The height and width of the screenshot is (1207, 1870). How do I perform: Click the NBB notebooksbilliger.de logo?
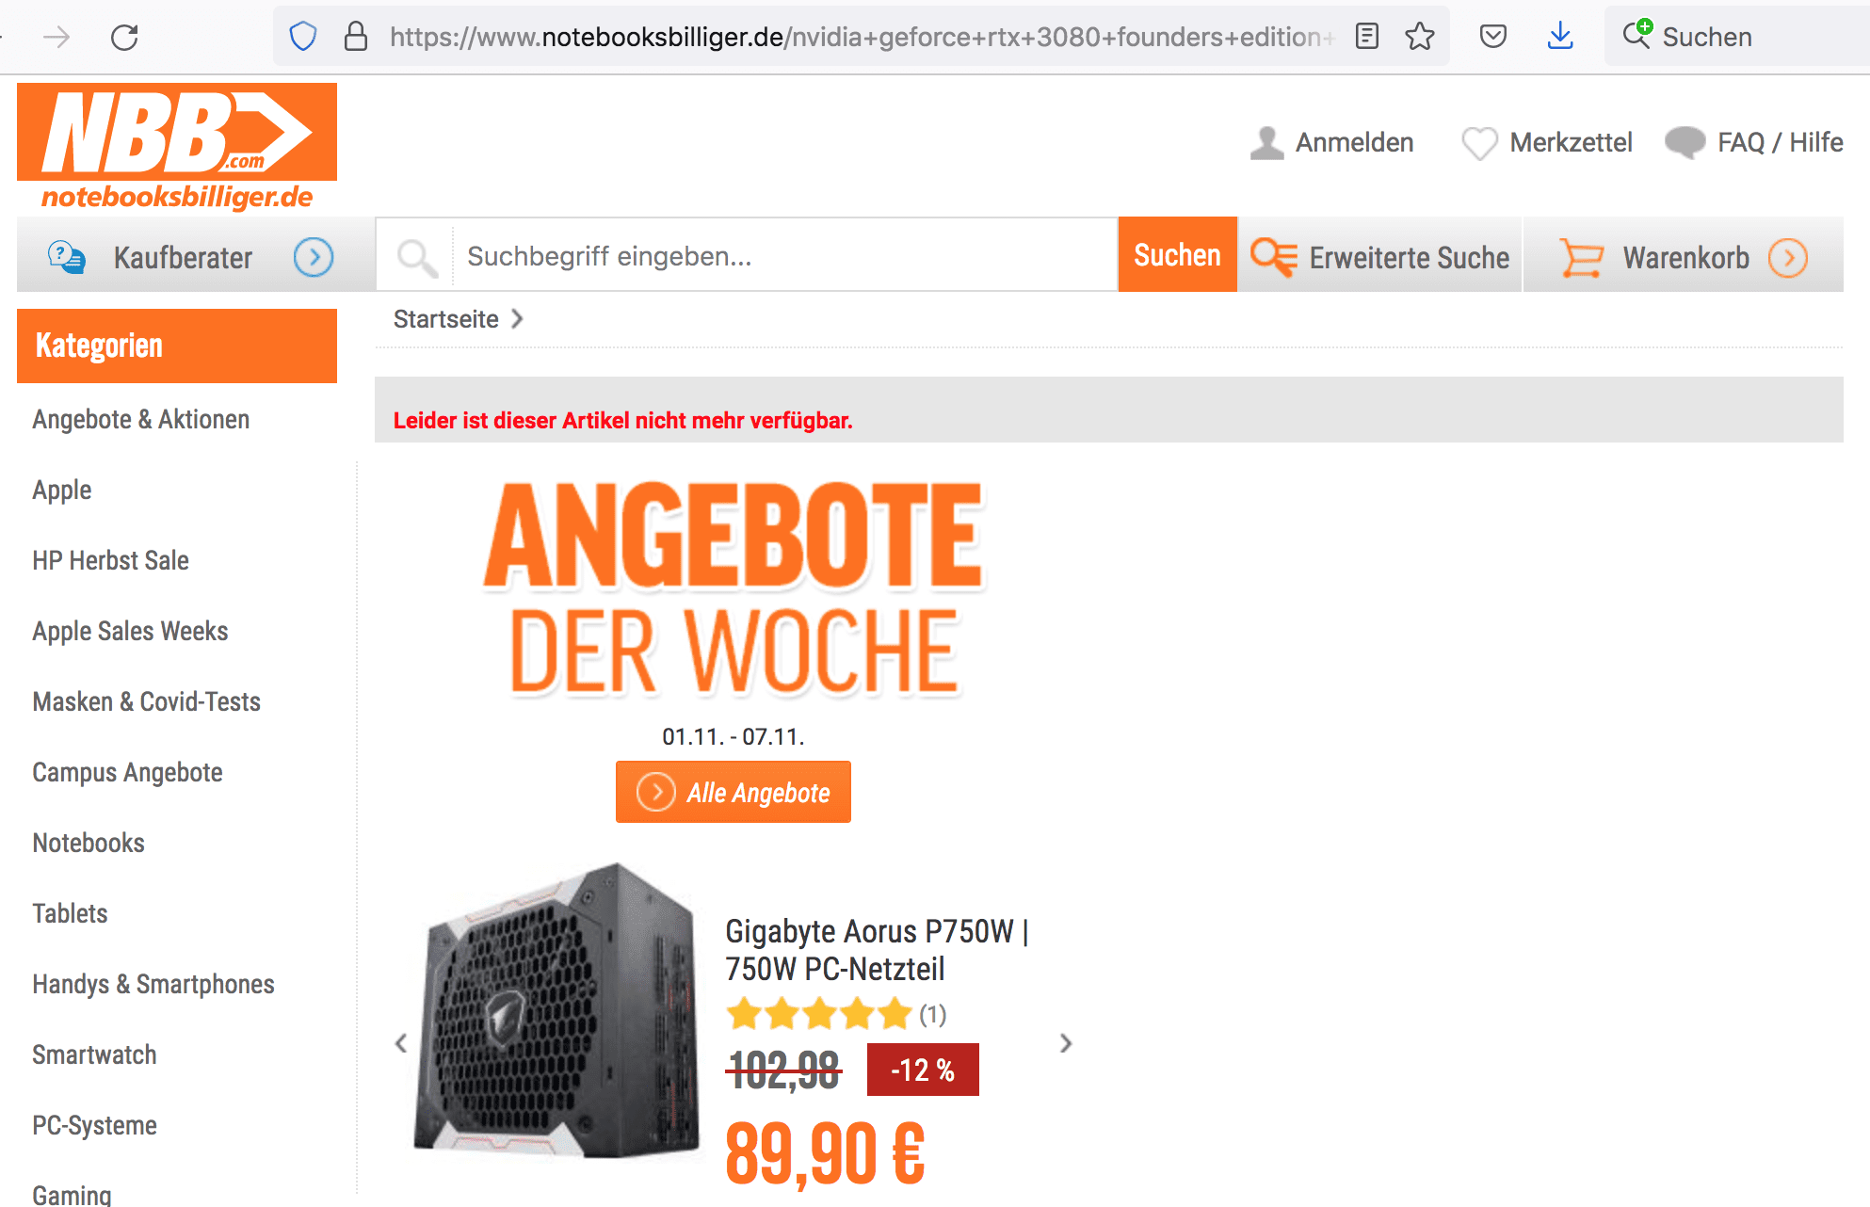point(177,147)
